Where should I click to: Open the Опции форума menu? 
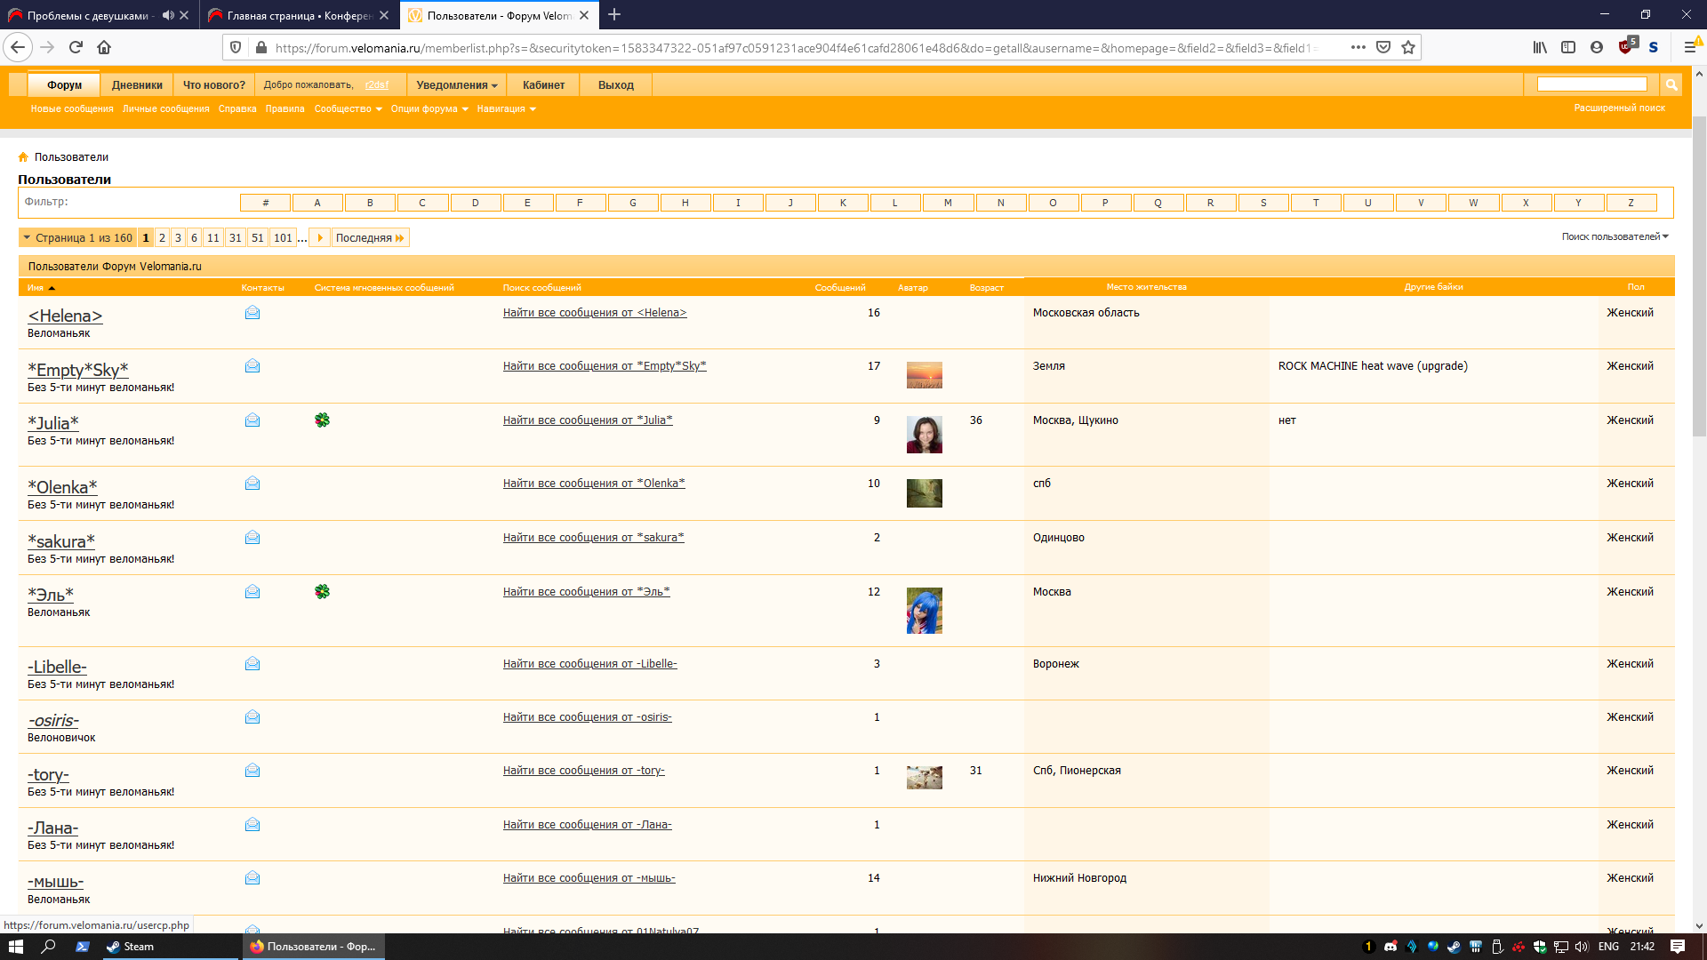click(x=429, y=109)
